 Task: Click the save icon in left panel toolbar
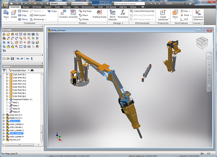click(x=12, y=59)
